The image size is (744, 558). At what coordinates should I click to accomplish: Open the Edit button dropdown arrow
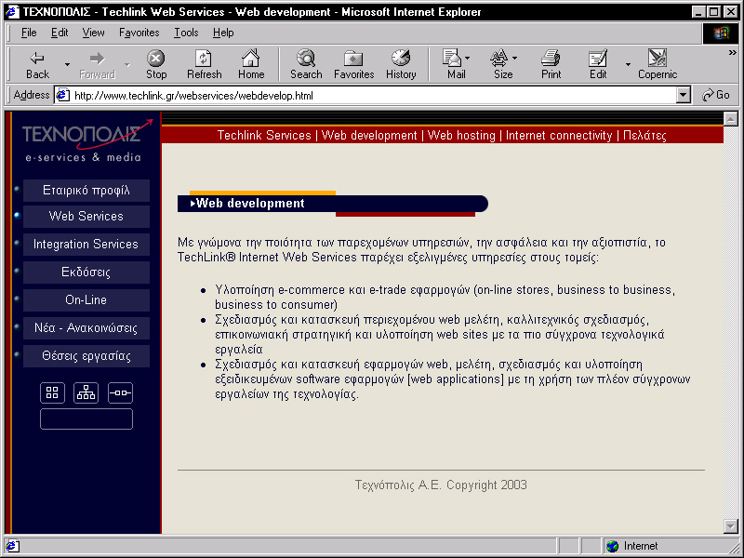[x=628, y=64]
